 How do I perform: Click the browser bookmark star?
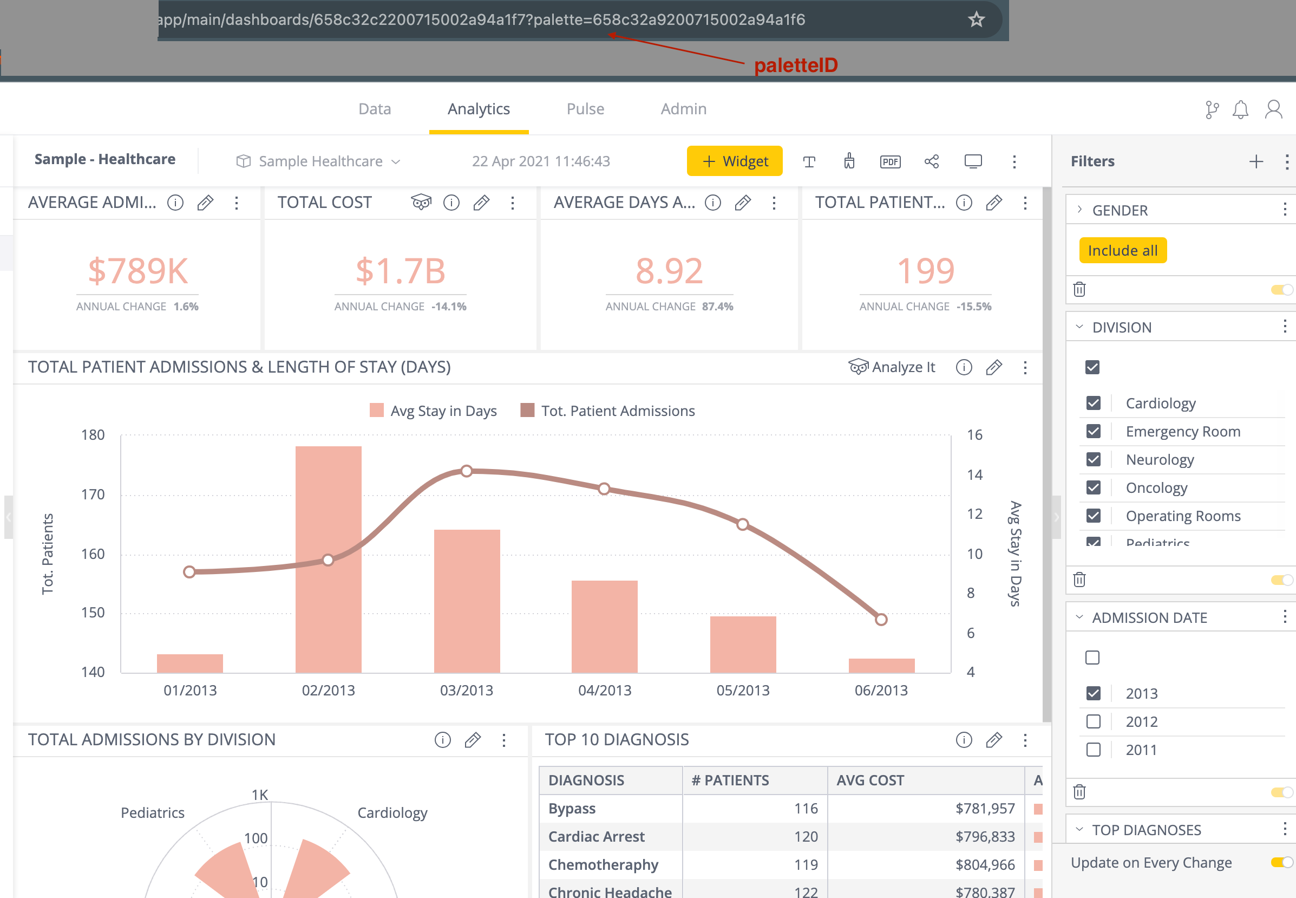pos(977,19)
